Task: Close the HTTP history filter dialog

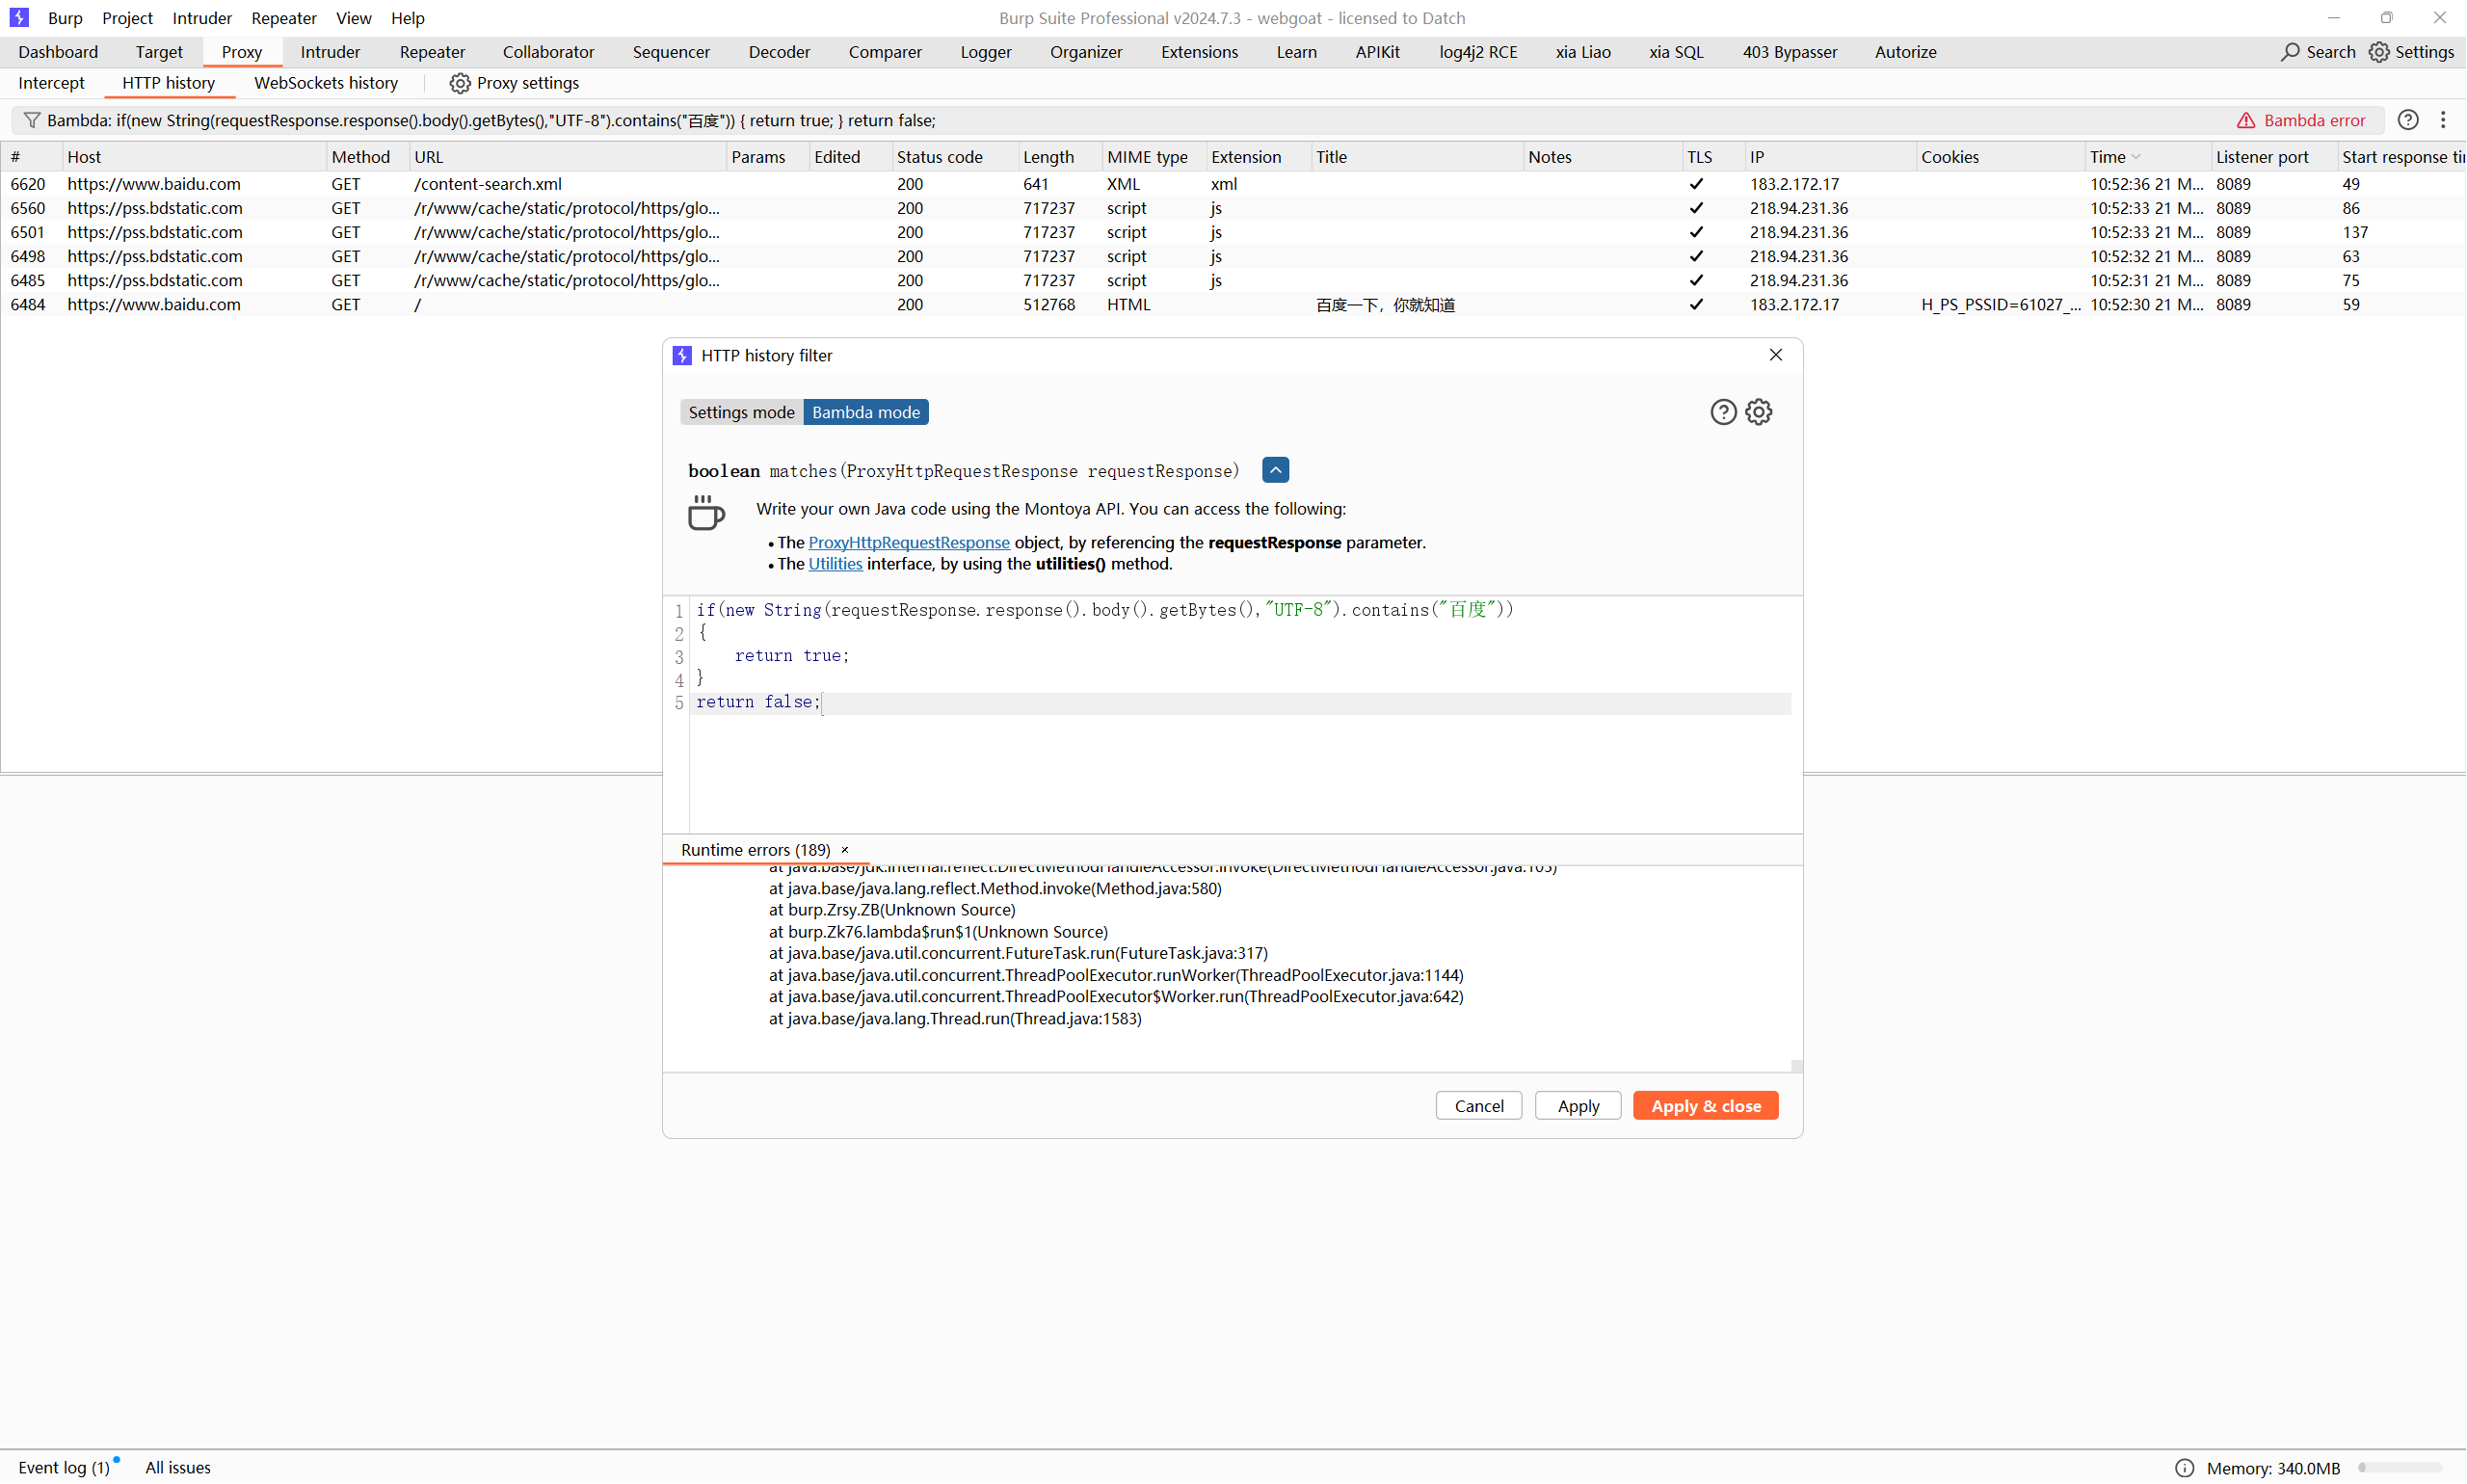Action: pos(1776,355)
